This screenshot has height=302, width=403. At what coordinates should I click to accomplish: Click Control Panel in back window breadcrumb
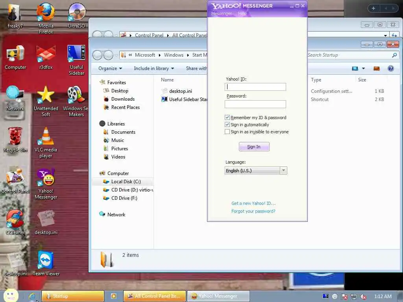coord(149,35)
